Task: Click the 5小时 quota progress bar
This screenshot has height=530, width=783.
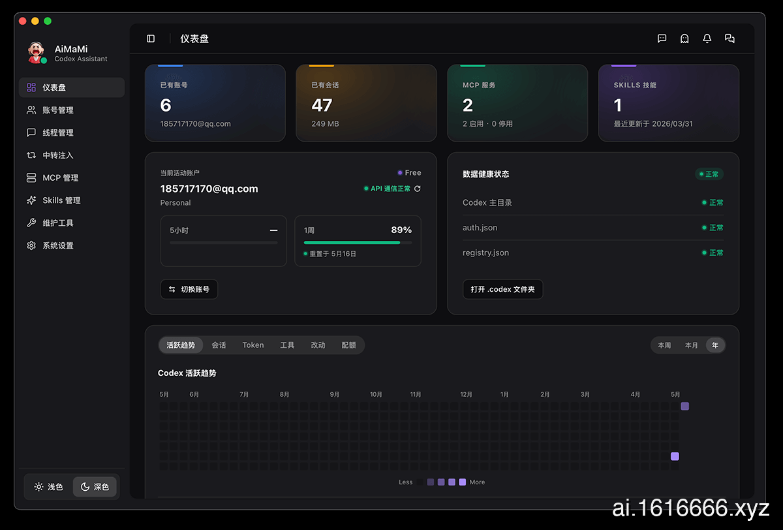Action: (x=224, y=243)
